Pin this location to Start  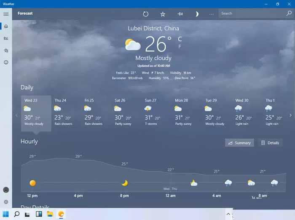click(x=180, y=14)
